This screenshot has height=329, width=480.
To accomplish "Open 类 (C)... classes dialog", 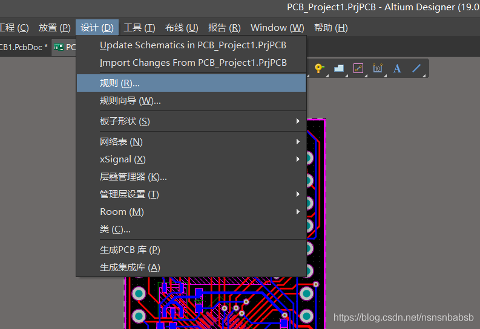I will click(191, 229).
